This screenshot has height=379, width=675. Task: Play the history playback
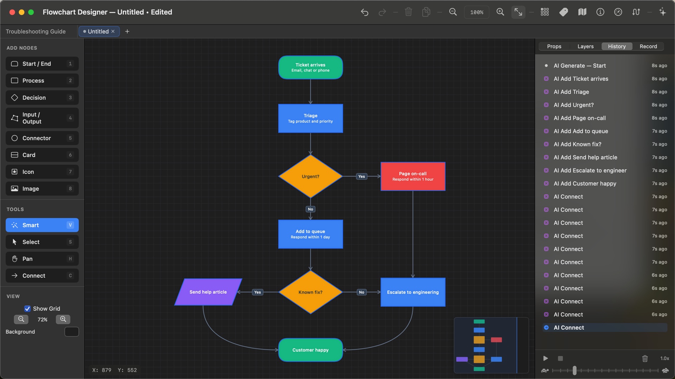coord(545,359)
